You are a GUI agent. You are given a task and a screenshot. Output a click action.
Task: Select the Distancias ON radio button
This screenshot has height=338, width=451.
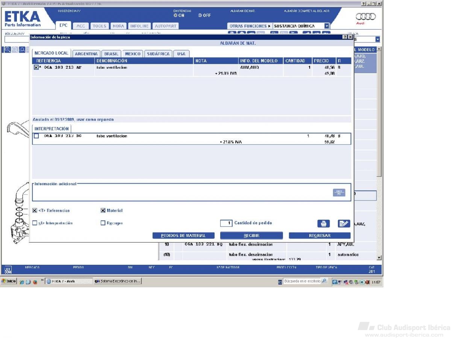tap(175, 15)
